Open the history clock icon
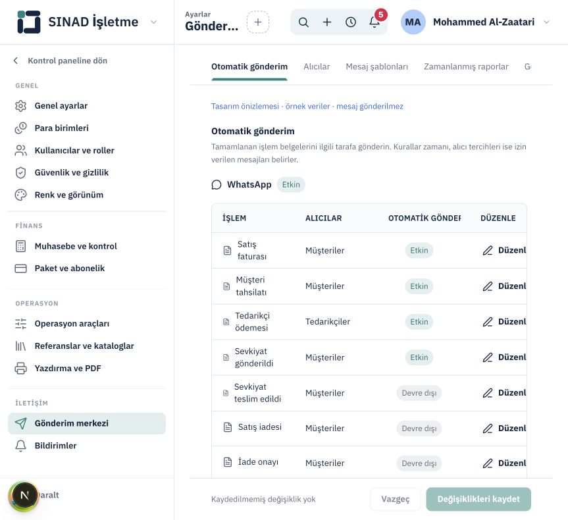The height and width of the screenshot is (520, 568). point(351,22)
